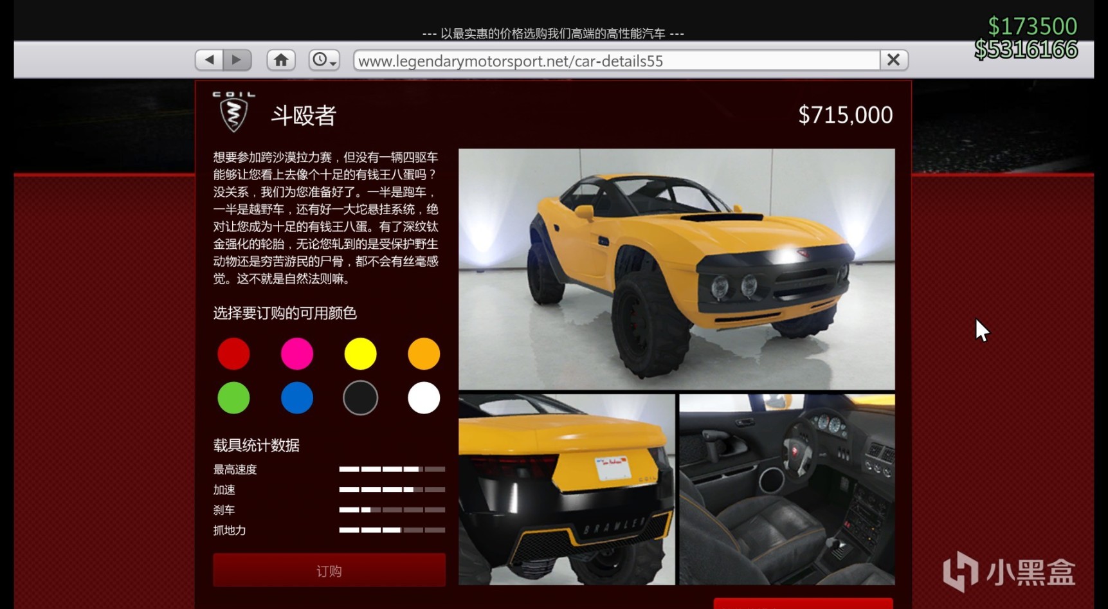Click the 抓地力 traction stat bar
The width and height of the screenshot is (1108, 609).
(392, 531)
